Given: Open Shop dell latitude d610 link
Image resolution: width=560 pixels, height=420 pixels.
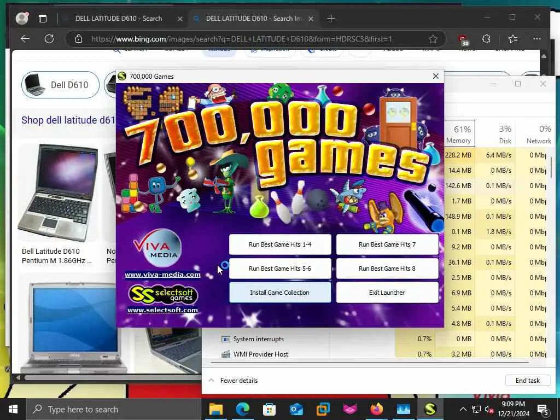Looking at the screenshot, I should tap(68, 120).
